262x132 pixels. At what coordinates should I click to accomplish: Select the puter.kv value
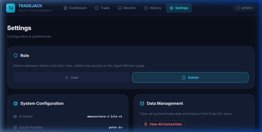tap(115, 127)
